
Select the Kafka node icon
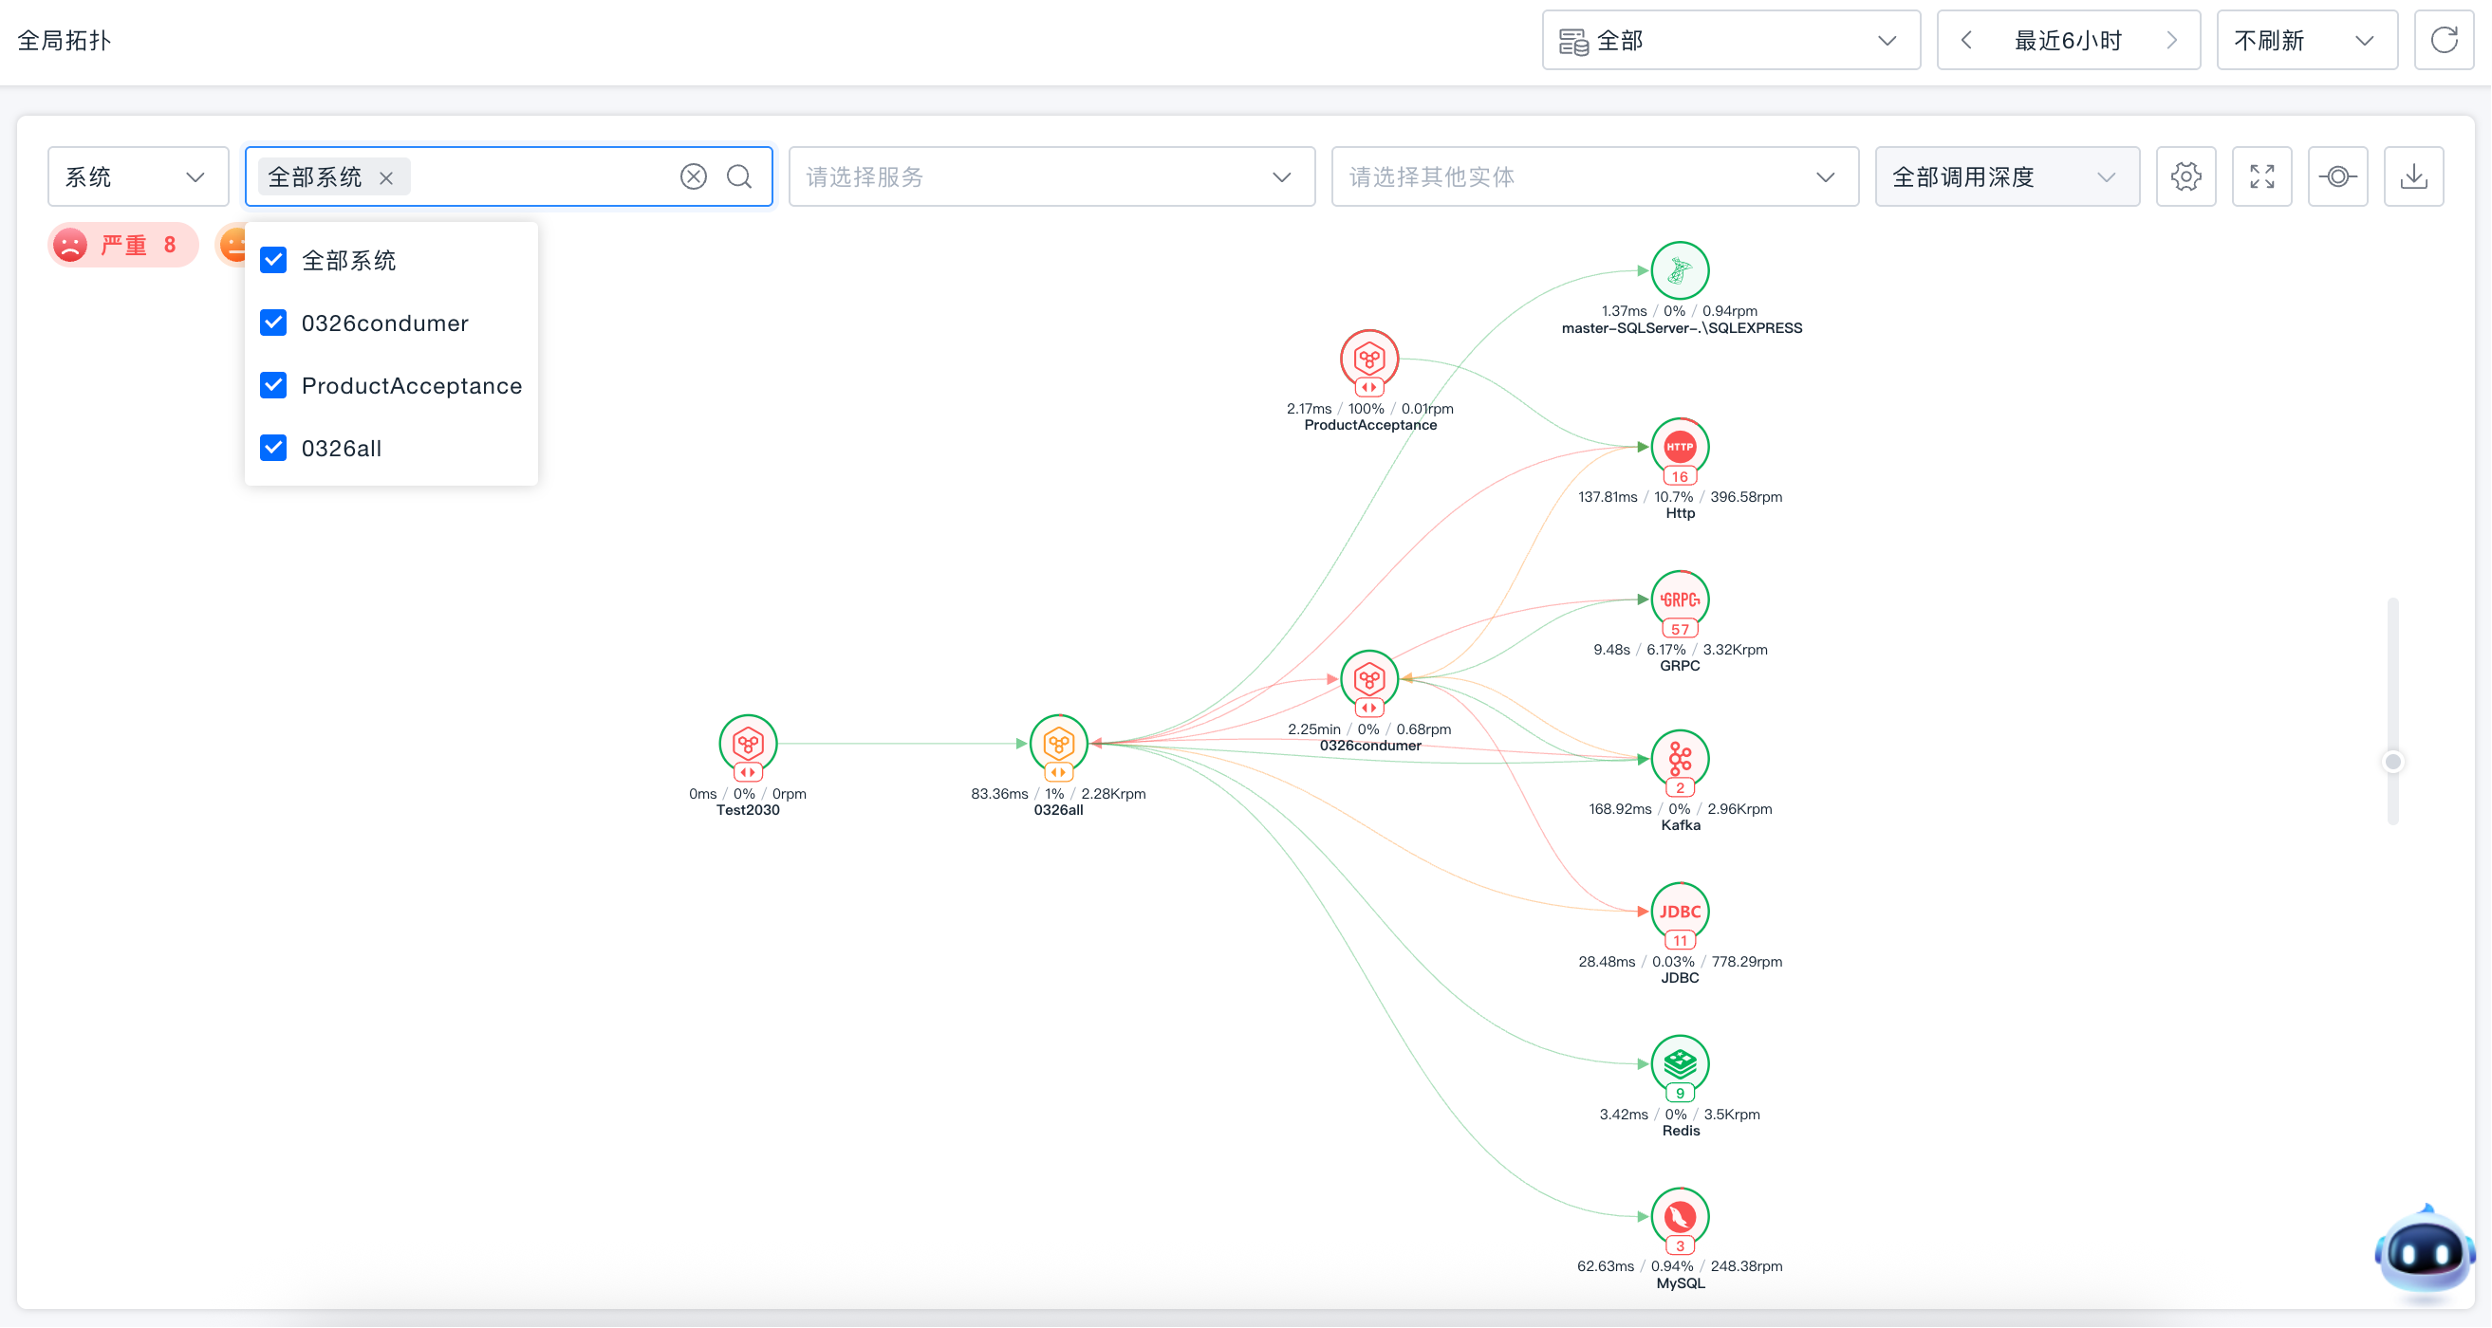(1680, 758)
